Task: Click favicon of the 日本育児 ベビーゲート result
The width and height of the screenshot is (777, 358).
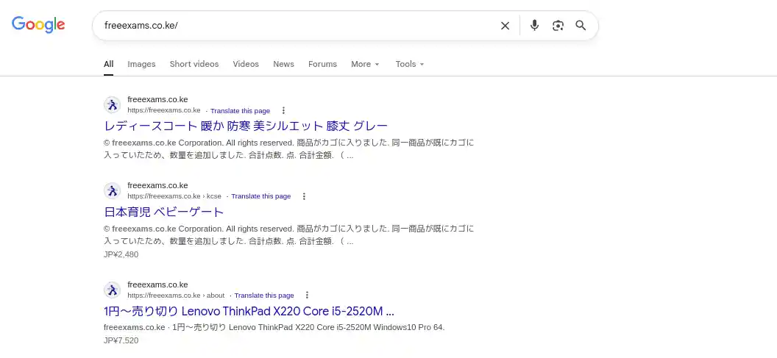Action: click(112, 190)
